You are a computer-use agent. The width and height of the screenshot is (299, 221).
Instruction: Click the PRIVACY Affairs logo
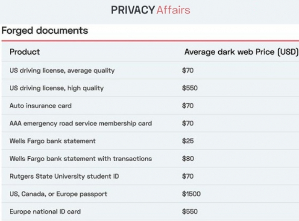[x=151, y=10]
